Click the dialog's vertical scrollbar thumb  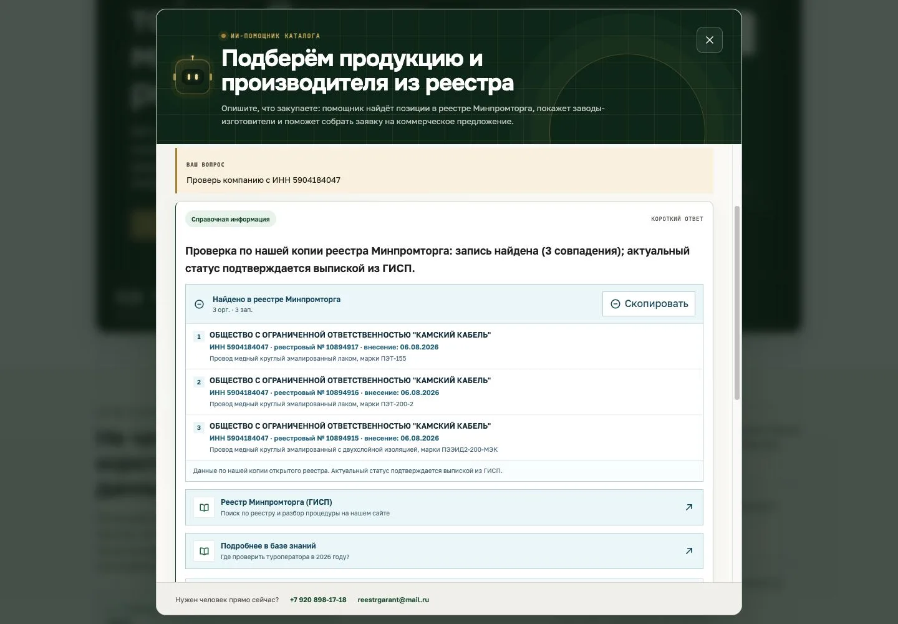click(x=737, y=303)
